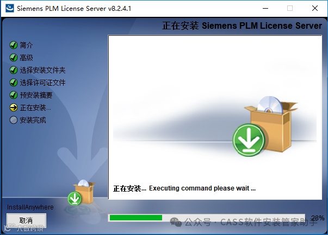Image resolution: width=328 pixels, height=235 pixels.
Task: Click the checkmark icon for 选择许可证文件
Action: tap(14, 82)
